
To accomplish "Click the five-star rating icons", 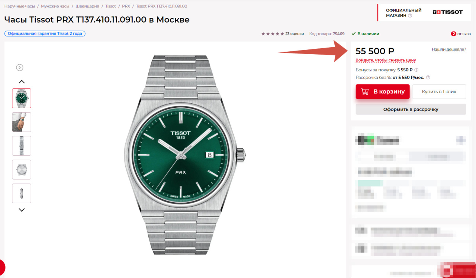I will point(273,34).
